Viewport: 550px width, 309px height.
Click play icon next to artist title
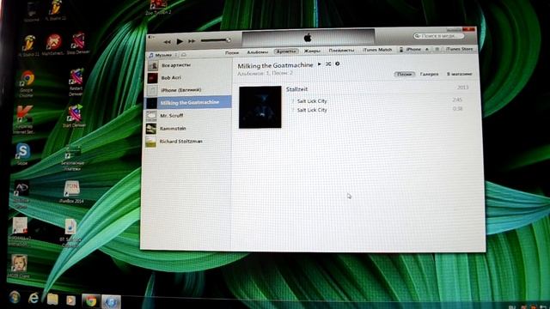(319, 64)
